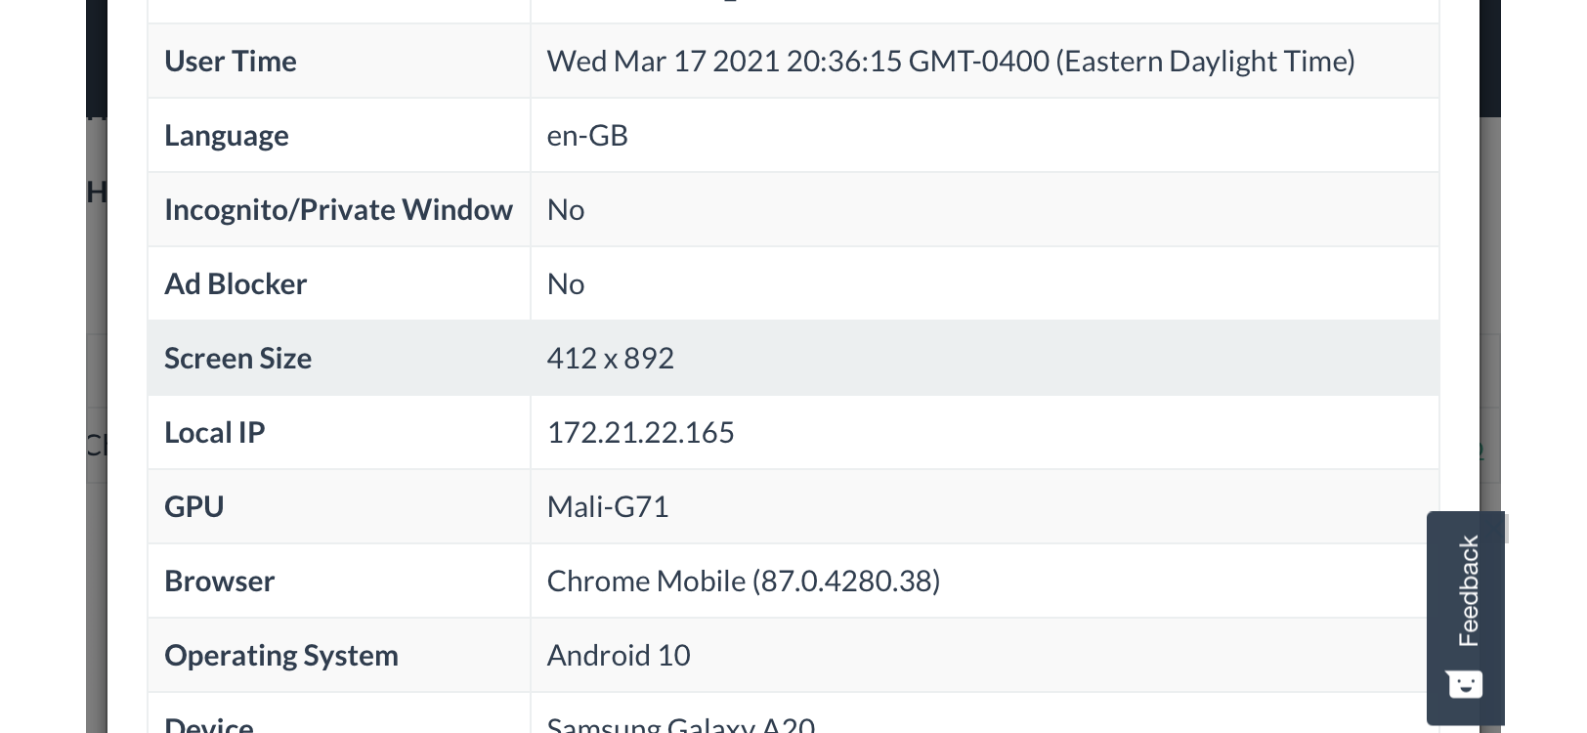Select the en-GB language value
1587x733 pixels.
[587, 136]
